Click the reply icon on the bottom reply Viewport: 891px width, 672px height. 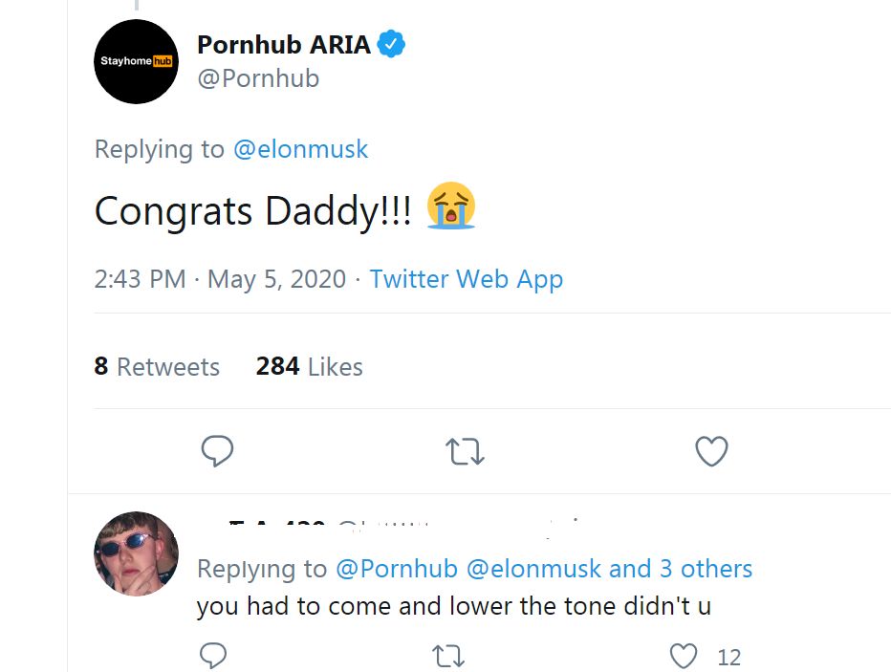click(212, 656)
